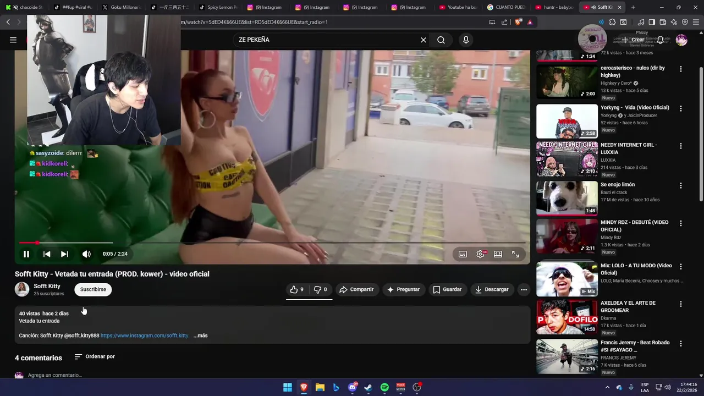The image size is (704, 396).
Task: Switch to the Spicy Lemon TikTok tab
Action: (x=217, y=7)
